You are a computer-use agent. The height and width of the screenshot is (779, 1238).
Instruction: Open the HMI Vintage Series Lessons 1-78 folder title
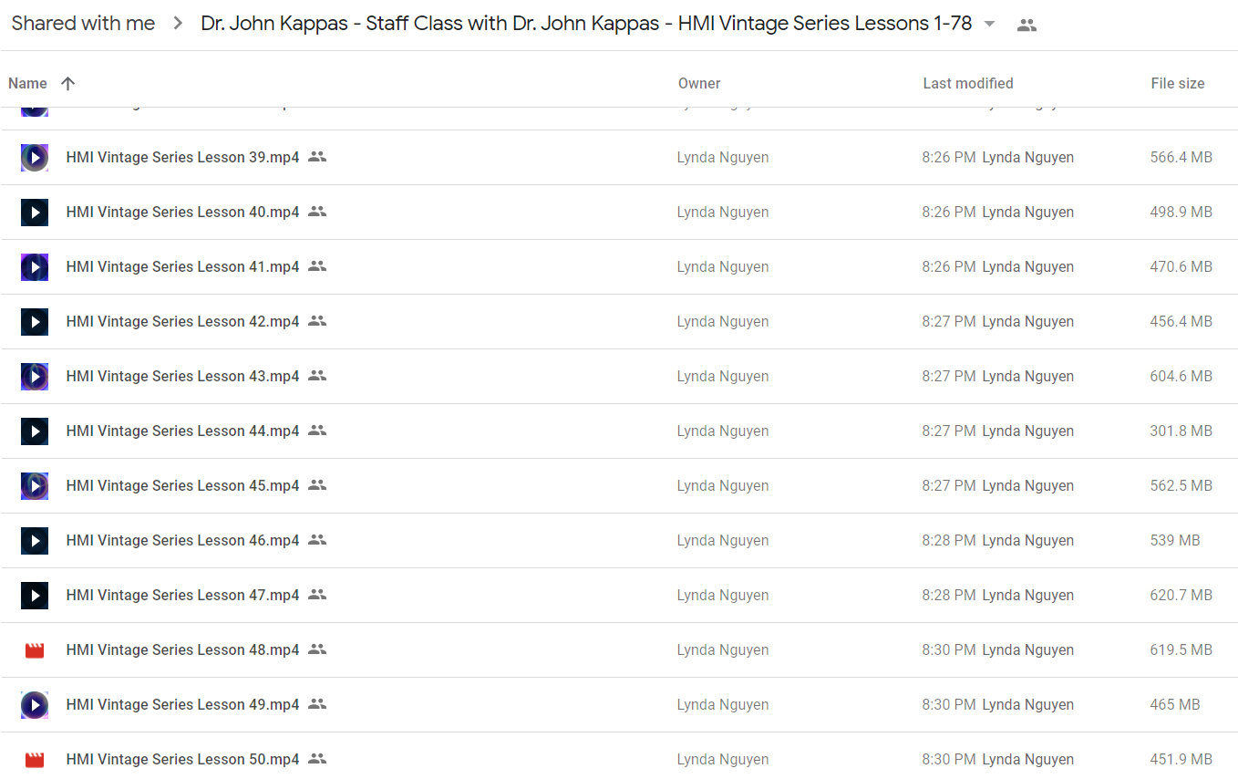[586, 24]
